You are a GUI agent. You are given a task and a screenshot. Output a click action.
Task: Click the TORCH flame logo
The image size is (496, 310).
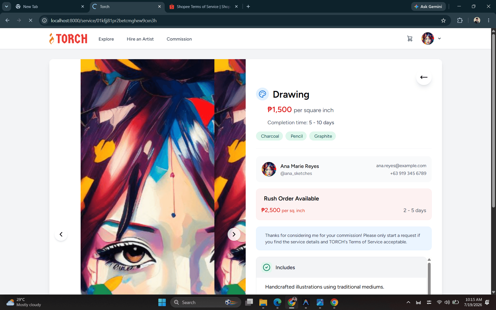(x=68, y=39)
